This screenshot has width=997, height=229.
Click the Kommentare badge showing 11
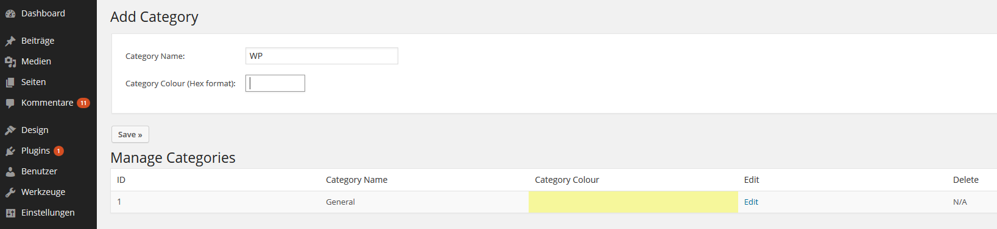[83, 103]
